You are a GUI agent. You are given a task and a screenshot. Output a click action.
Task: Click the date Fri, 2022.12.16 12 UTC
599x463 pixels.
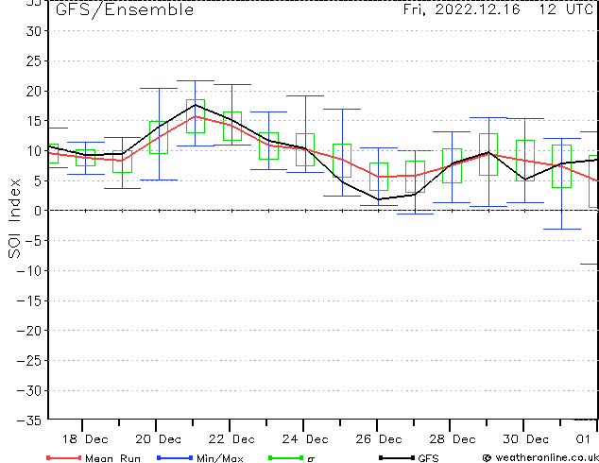pos(498,9)
